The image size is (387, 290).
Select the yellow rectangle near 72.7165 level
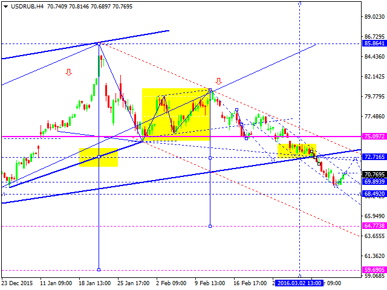pyautogui.click(x=296, y=149)
